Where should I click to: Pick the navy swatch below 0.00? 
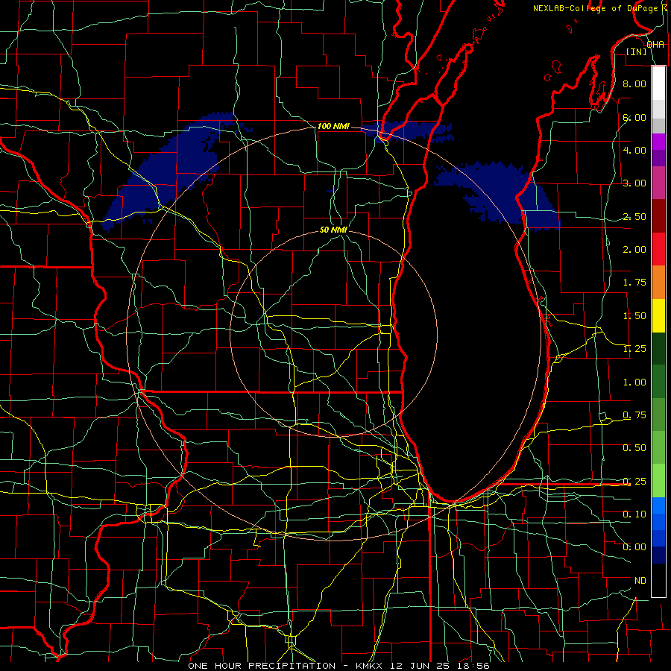click(x=658, y=555)
